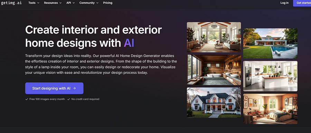311x133 pixels.
Task: Click the checkmark beside No credit card required
Action: [69, 99]
